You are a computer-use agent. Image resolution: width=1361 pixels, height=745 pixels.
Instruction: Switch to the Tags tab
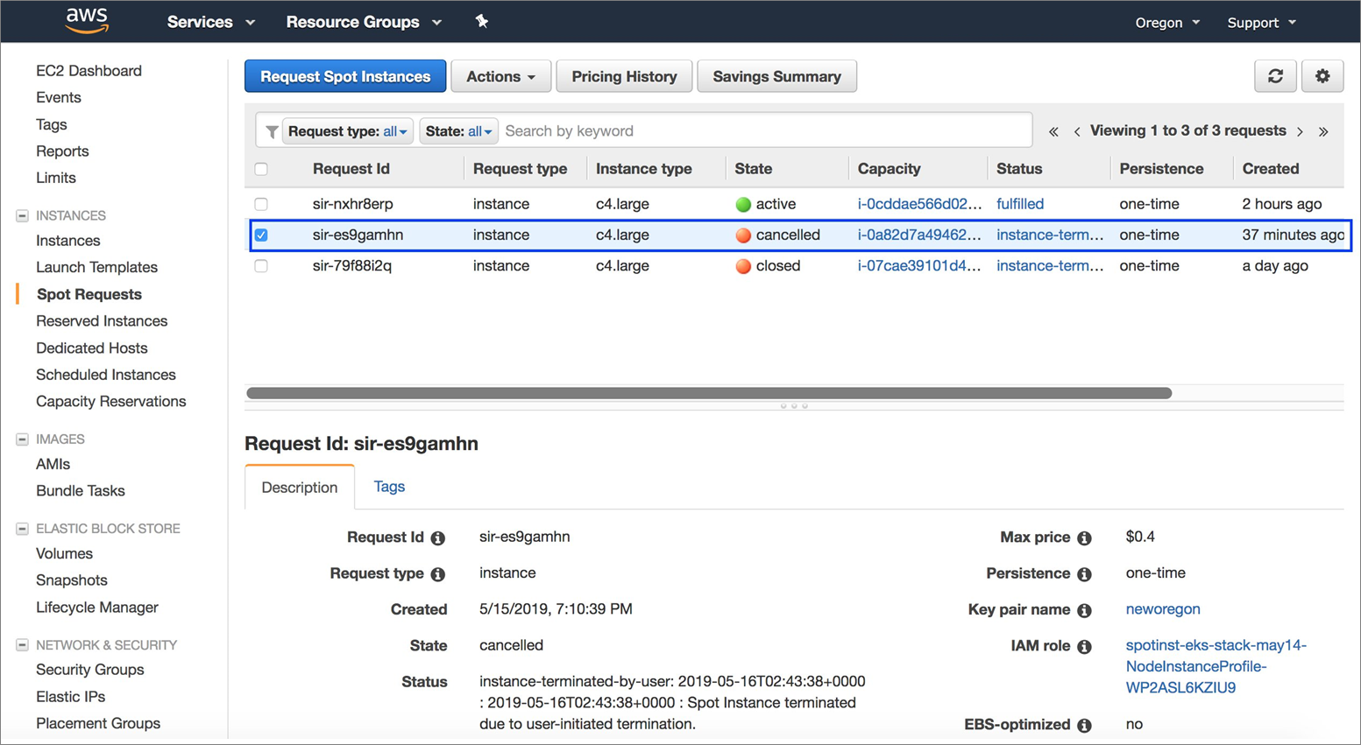coord(389,487)
